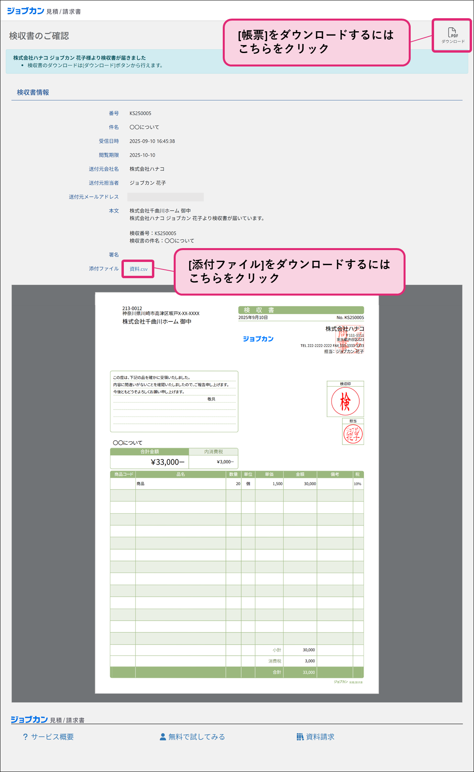Click the person icon beside 無料で試してみる
The height and width of the screenshot is (772, 474).
coord(163,737)
